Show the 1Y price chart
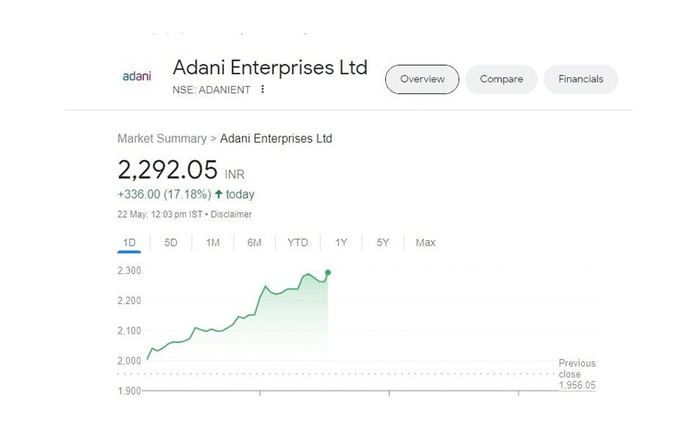Image resolution: width=697 pixels, height=429 pixels. coord(340,242)
